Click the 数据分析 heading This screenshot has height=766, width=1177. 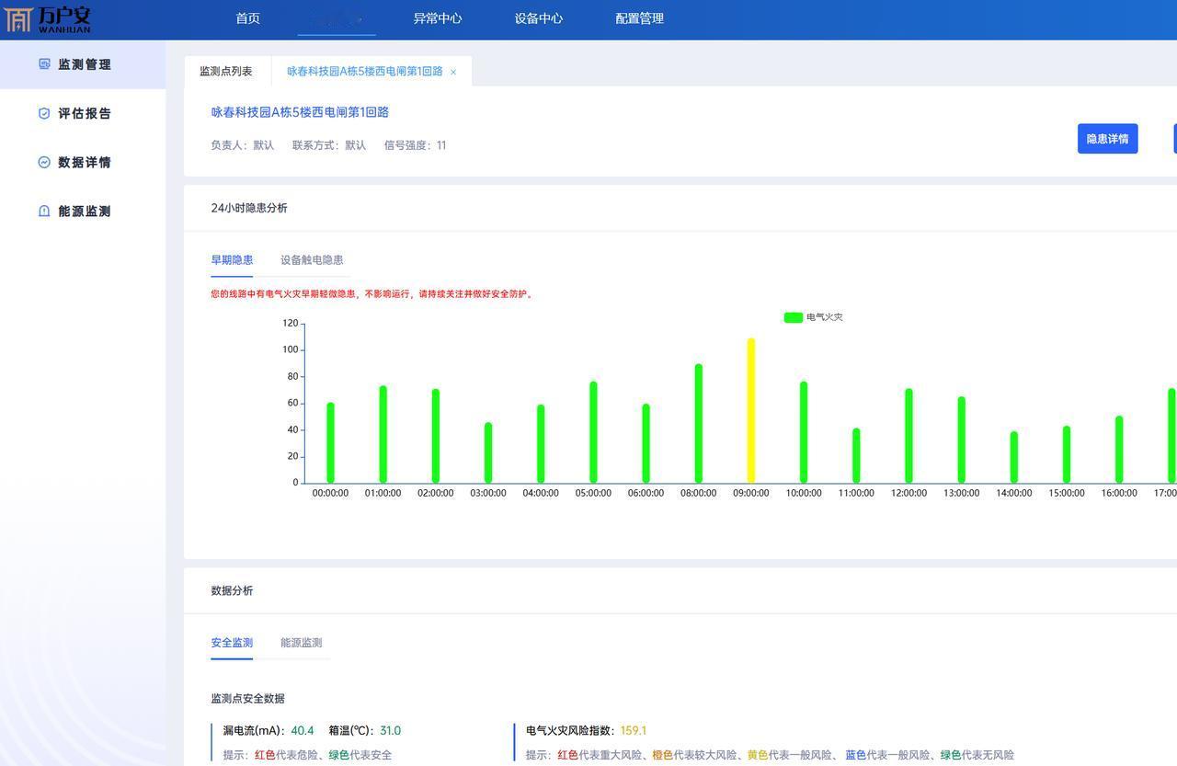click(x=232, y=590)
